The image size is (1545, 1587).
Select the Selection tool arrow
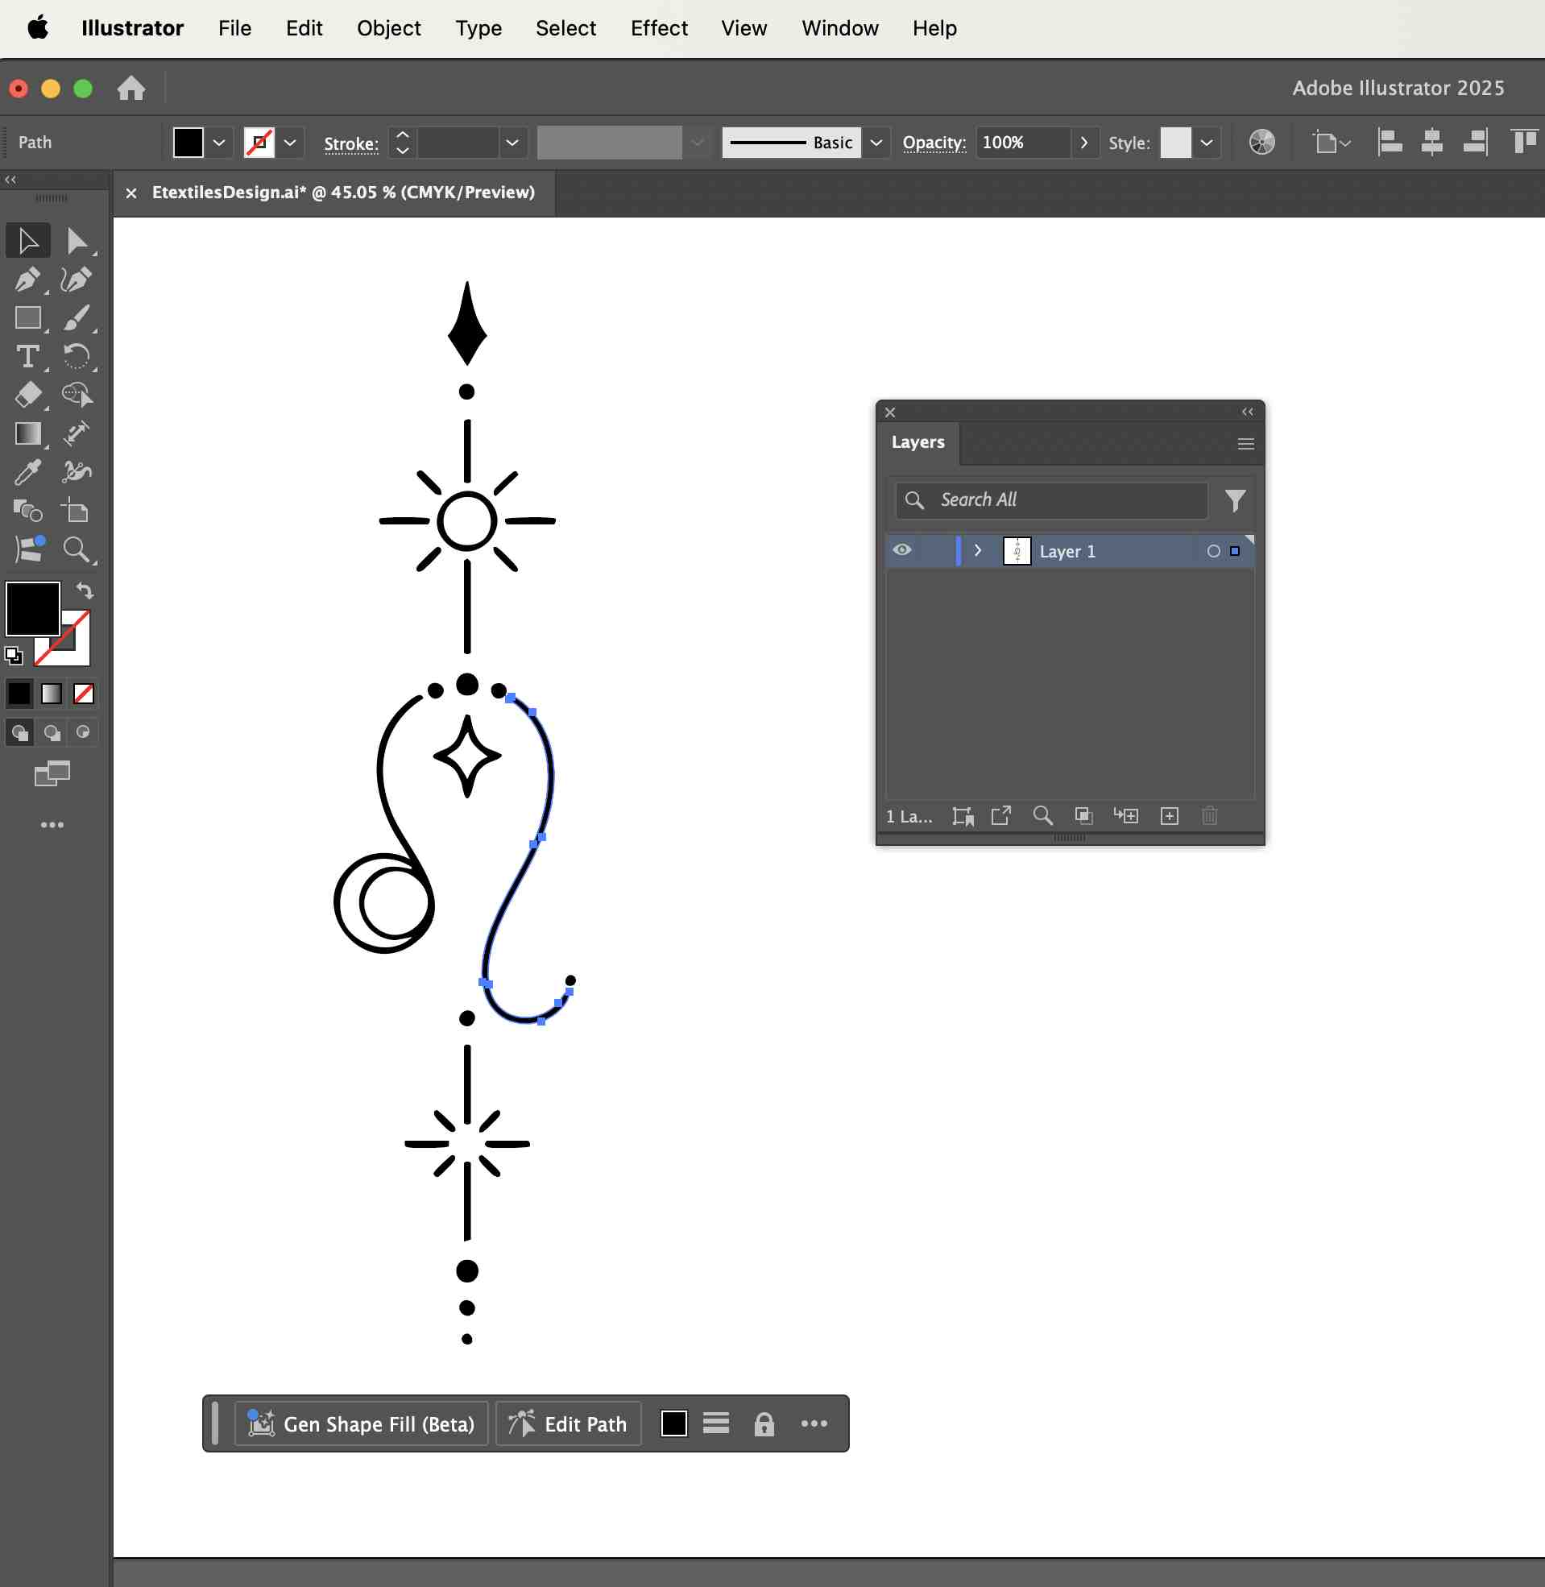[27, 241]
